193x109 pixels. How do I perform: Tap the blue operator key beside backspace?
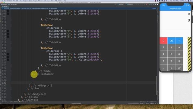pos(179,41)
